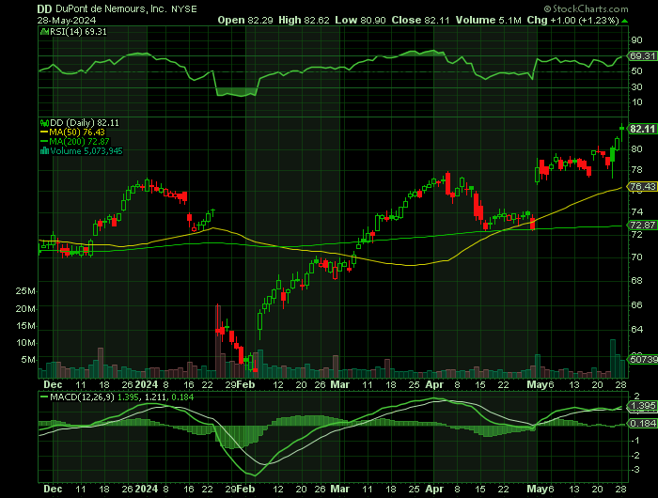Click the 20M volume axis label
Image resolution: width=658 pixels, height=498 pixels.
click(25, 309)
